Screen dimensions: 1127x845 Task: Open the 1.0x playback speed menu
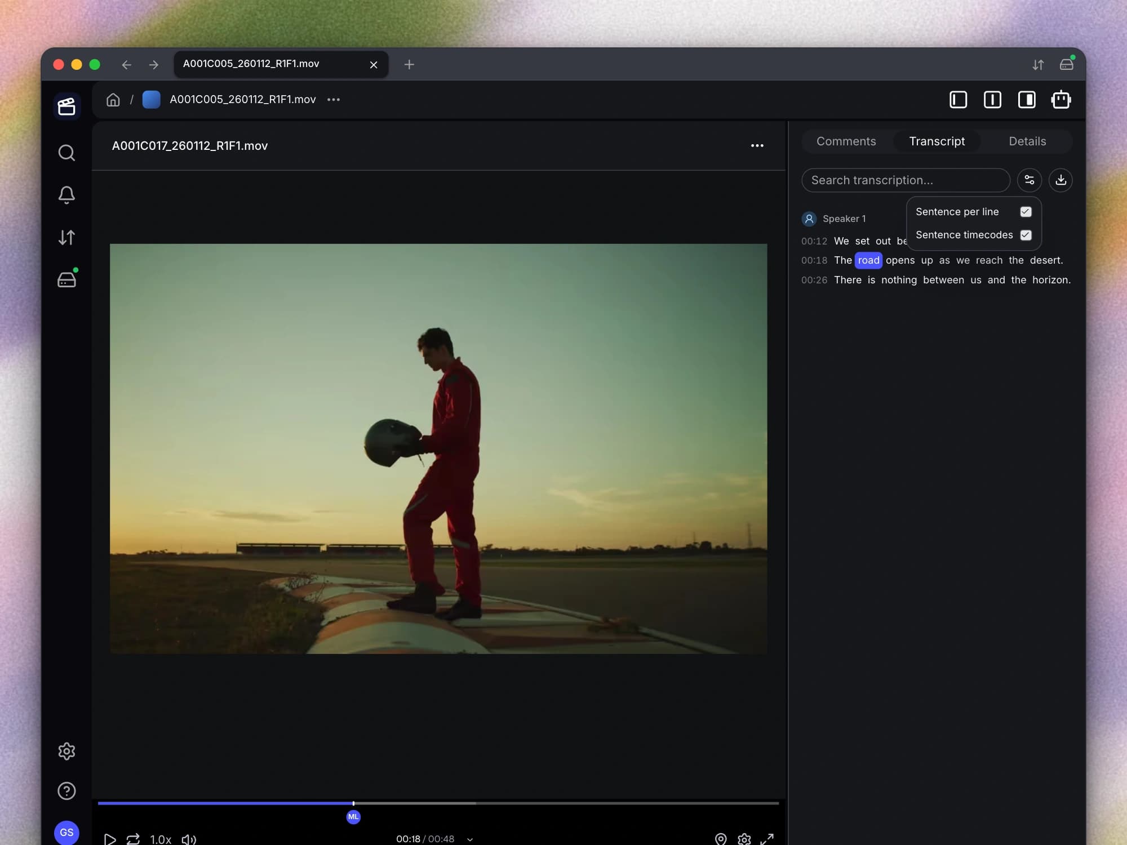(x=161, y=839)
